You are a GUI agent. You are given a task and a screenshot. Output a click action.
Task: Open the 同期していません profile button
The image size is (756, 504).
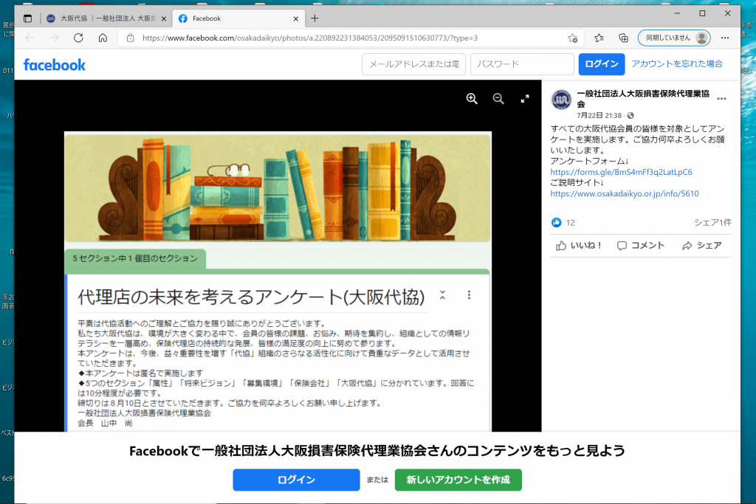674,38
